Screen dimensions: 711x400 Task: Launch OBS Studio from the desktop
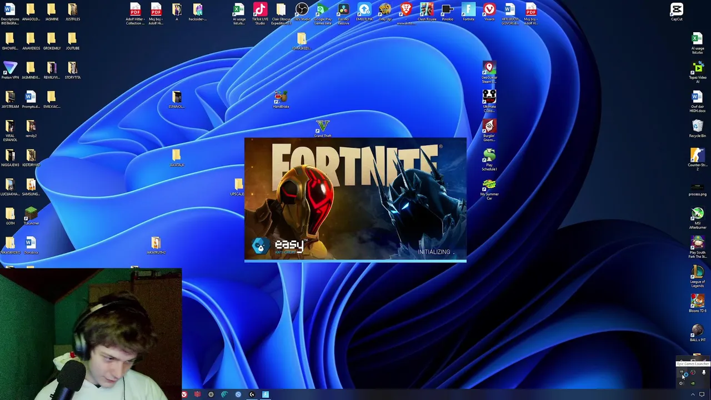click(302, 12)
